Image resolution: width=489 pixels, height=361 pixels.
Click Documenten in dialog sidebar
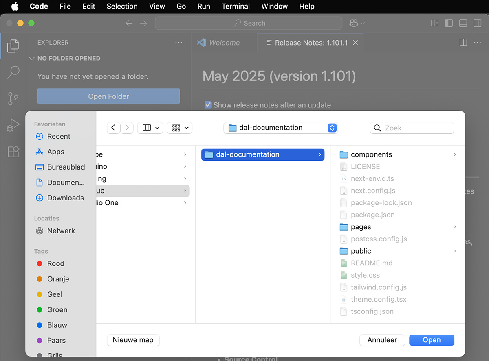pos(60,183)
